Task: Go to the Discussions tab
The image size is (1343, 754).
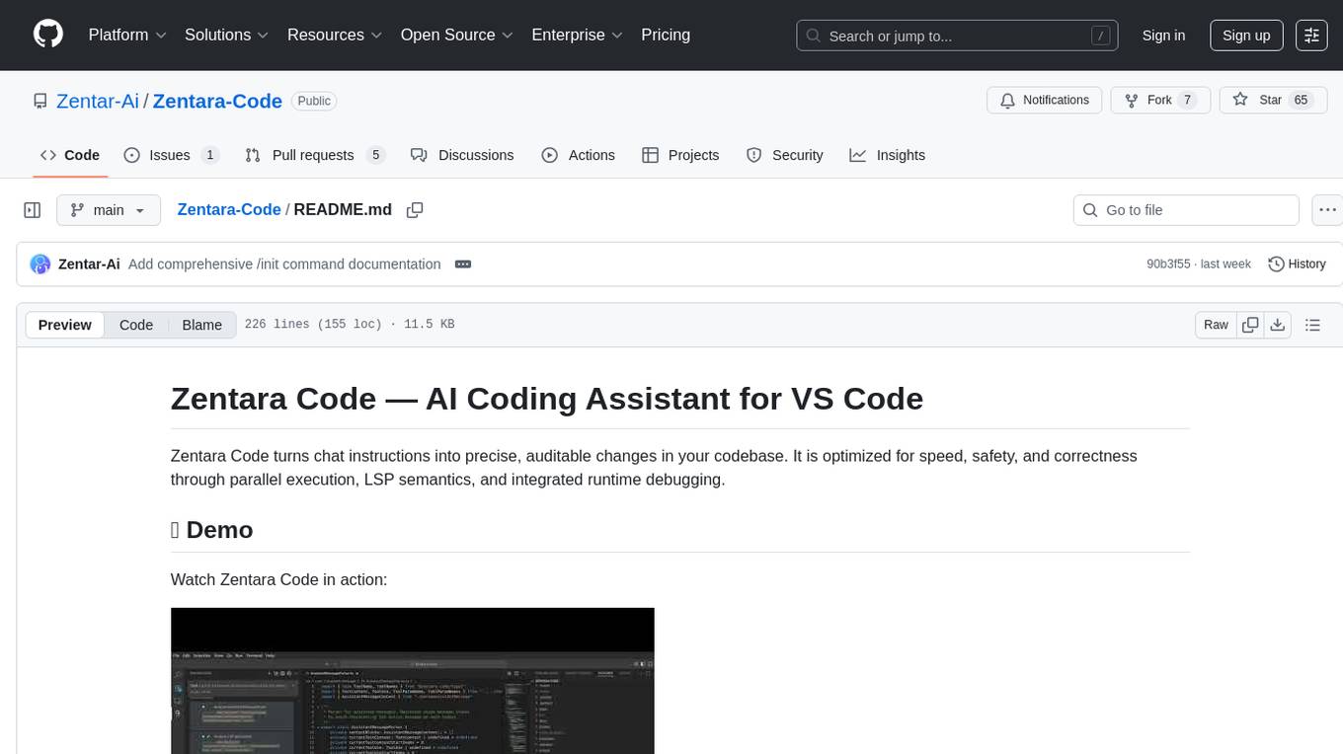Action: point(462,155)
